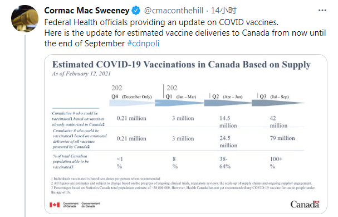
Task: Open Cormac Mac Sweeney's profile avatar
Action: 25,19
